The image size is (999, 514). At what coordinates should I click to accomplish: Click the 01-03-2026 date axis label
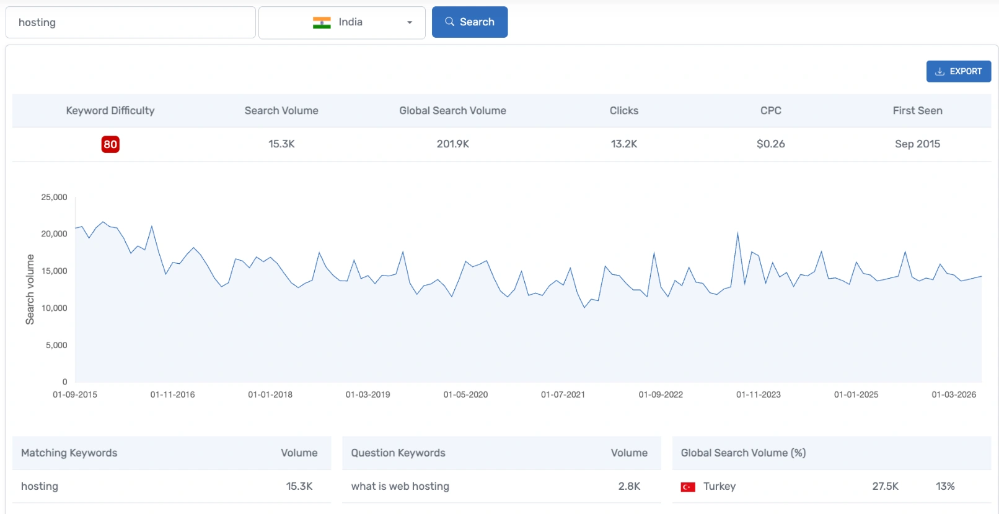[x=954, y=394]
